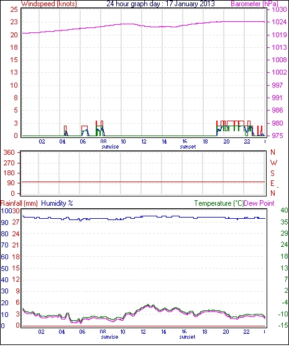Select the Humidity % legend label
The image size is (289, 350).
57,203
